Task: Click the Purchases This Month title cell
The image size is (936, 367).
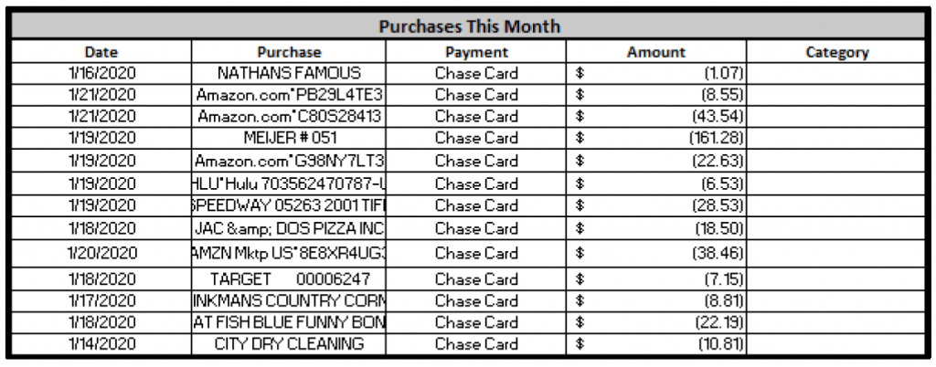Action: pyautogui.click(x=469, y=26)
